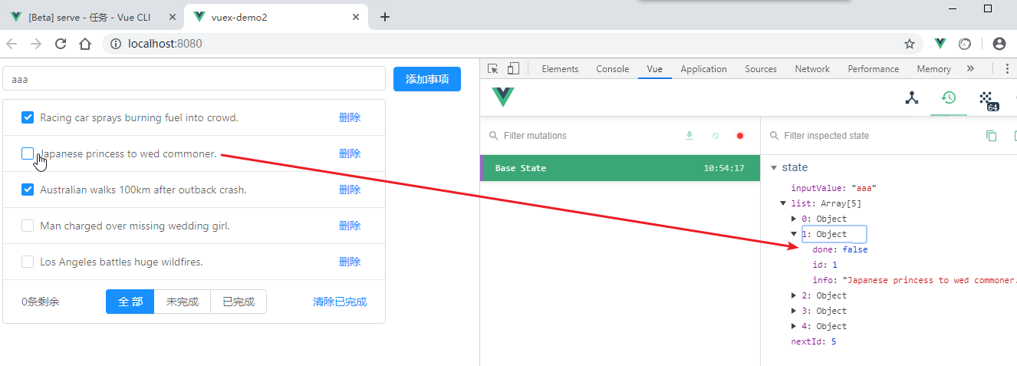Expand the 4: Object tree node
Image resolution: width=1017 pixels, height=366 pixels.
coord(794,326)
